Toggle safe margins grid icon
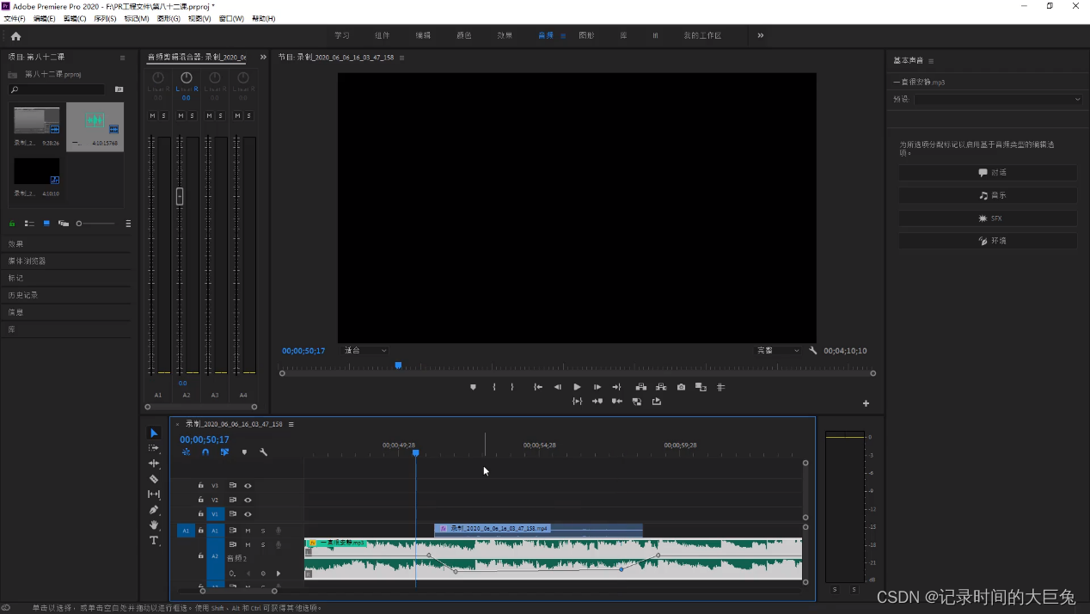Viewport: 1090px width, 614px height. 720,387
